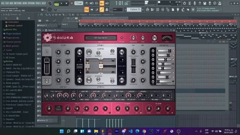
Task: Click the Pattern 15 selector
Action: click(x=134, y=9)
